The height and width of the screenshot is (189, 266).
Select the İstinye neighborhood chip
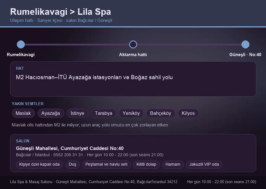click(77, 113)
